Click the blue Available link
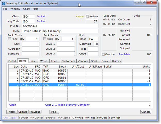 click(124, 54)
